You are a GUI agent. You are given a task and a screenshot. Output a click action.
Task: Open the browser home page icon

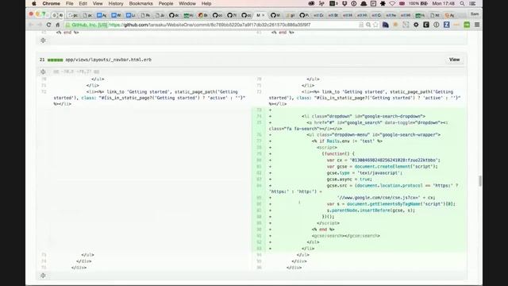(x=58, y=25)
